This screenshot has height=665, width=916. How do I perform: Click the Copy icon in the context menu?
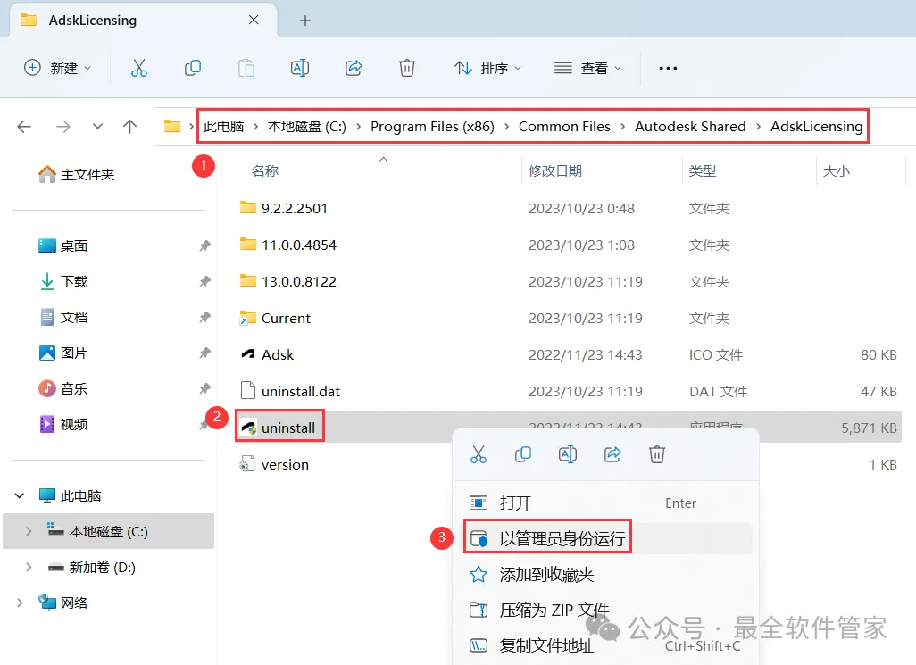click(x=522, y=454)
